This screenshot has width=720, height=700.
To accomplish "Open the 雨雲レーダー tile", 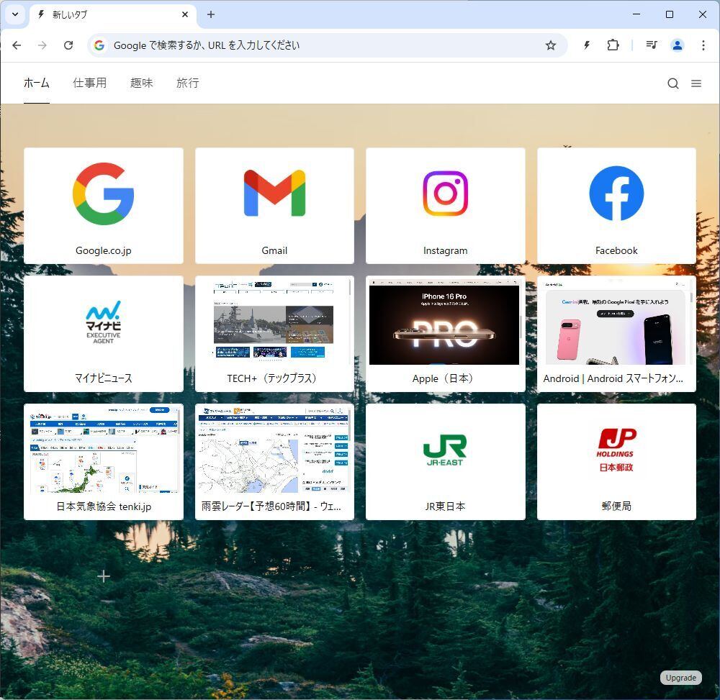I will pos(274,461).
